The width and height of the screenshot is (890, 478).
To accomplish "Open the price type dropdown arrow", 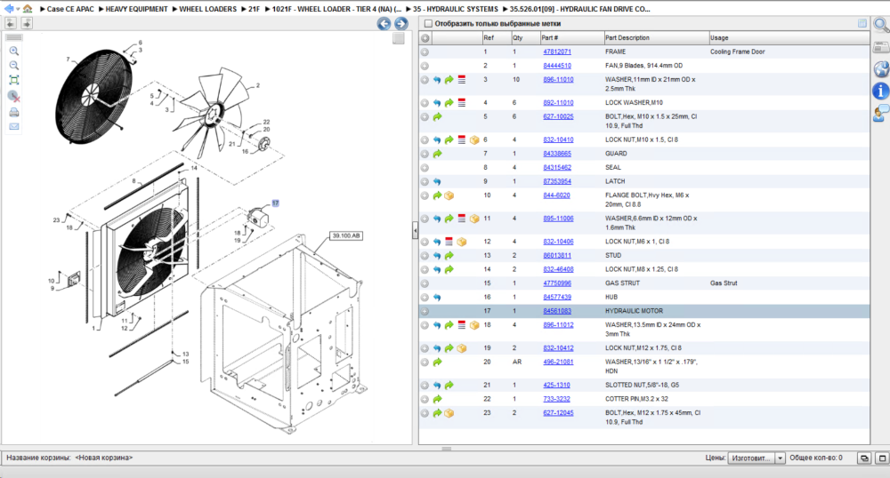I will tap(780, 458).
